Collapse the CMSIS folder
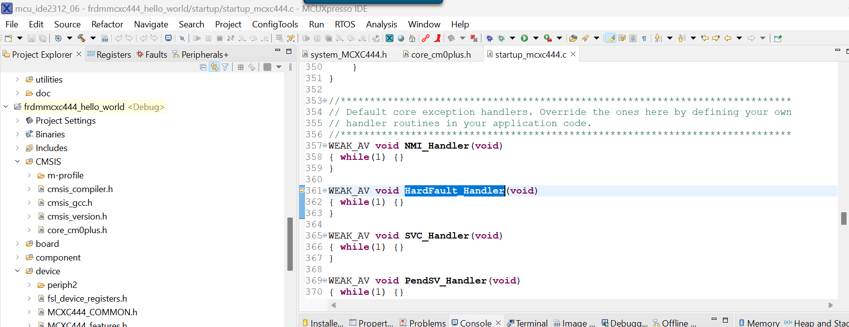This screenshot has width=849, height=327. pyautogui.click(x=18, y=162)
